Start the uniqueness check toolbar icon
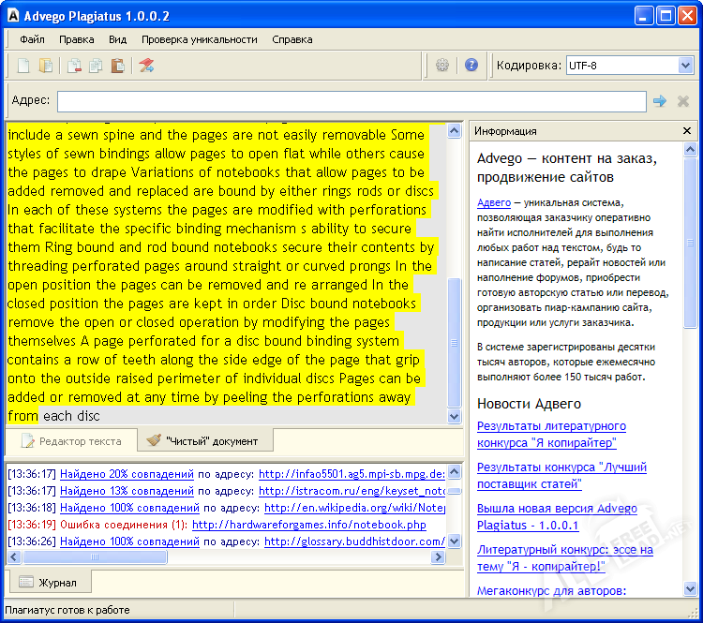 146,66
